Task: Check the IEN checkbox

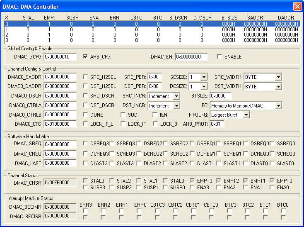Action: [155, 115]
